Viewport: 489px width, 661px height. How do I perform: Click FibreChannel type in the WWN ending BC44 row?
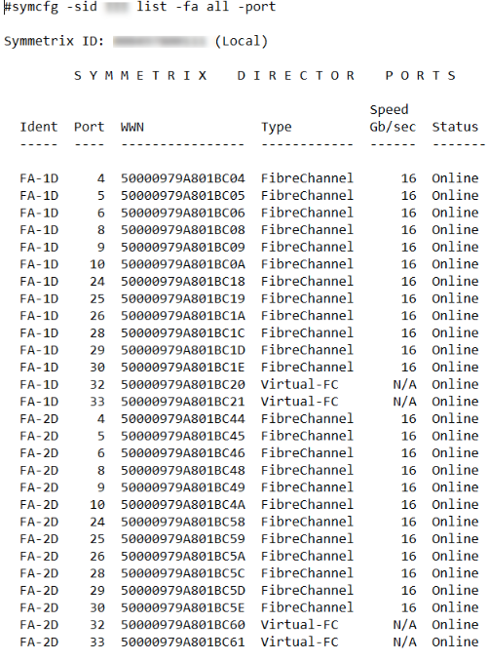coord(307,418)
